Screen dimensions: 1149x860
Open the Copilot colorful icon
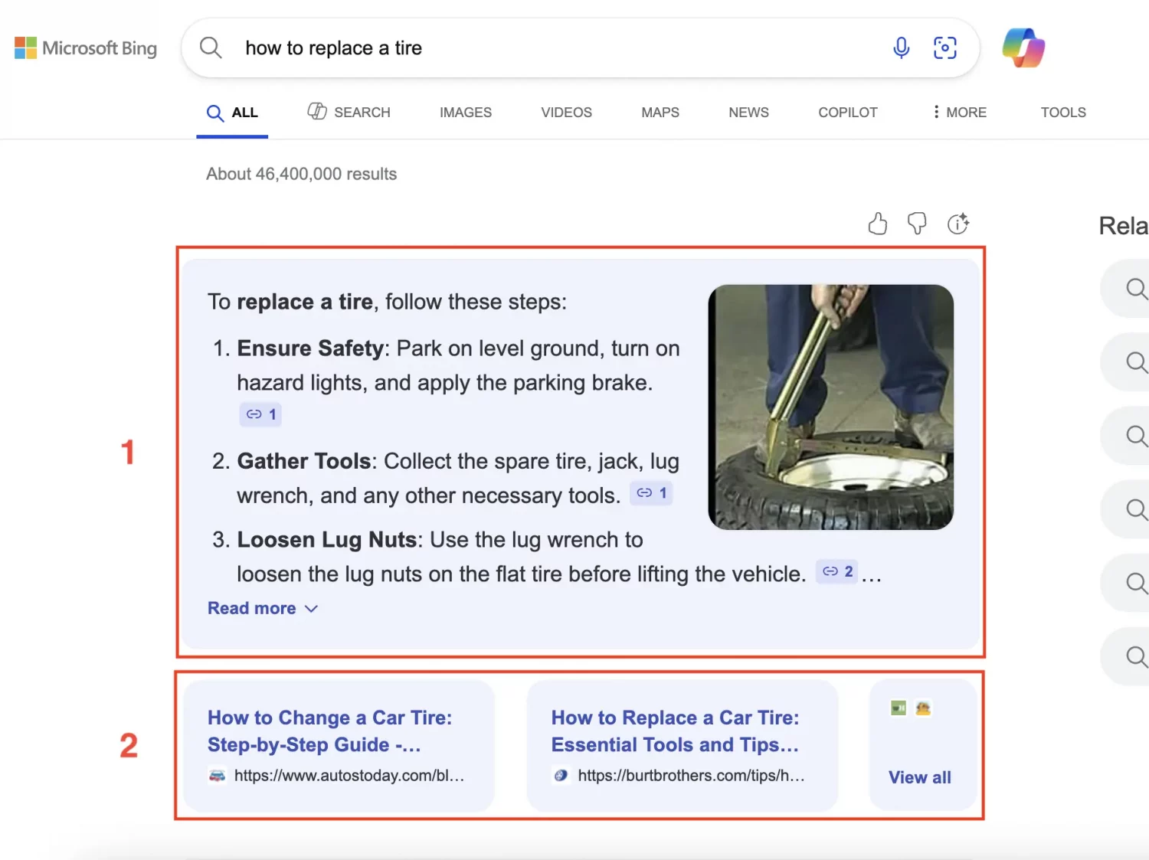pos(1023,47)
